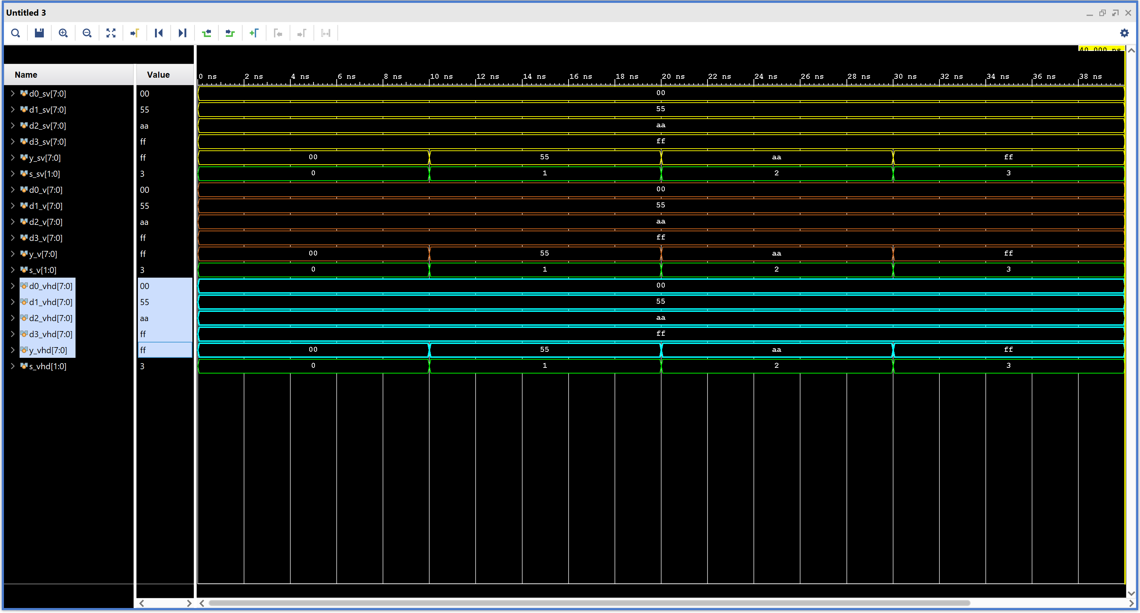
Task: Expand the d0_sv[7:0] bus
Action: (x=13, y=93)
